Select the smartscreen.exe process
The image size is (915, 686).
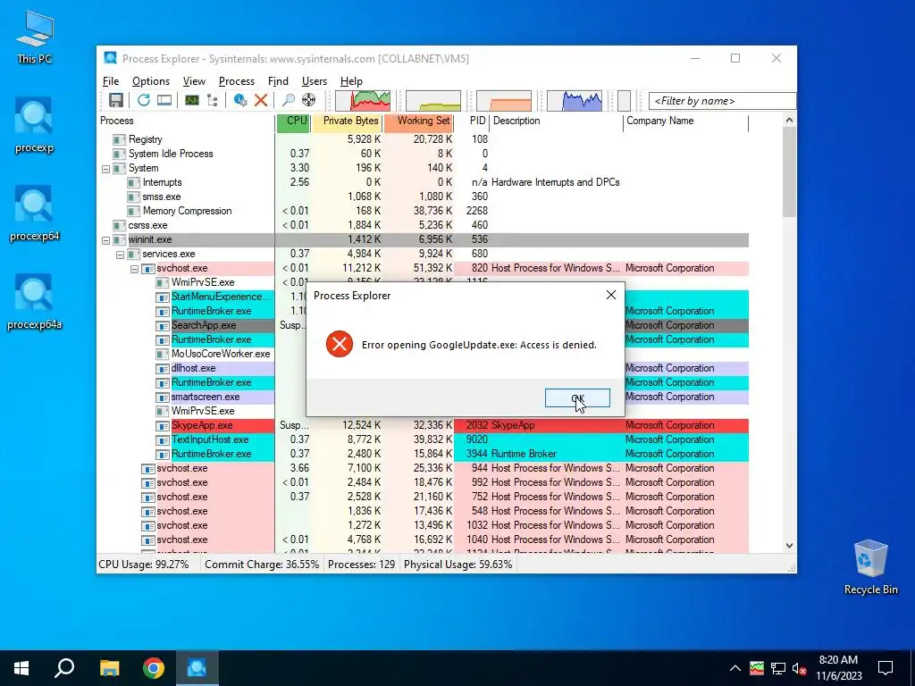click(x=206, y=397)
